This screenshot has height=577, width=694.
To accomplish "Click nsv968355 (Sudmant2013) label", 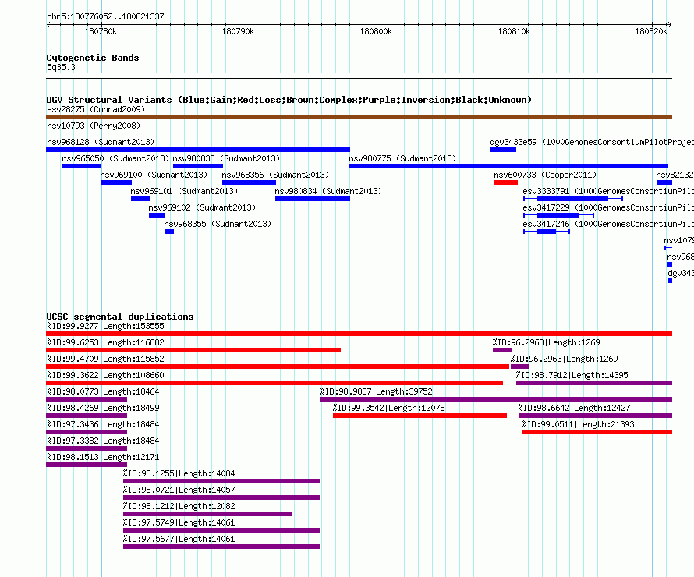I will point(218,224).
